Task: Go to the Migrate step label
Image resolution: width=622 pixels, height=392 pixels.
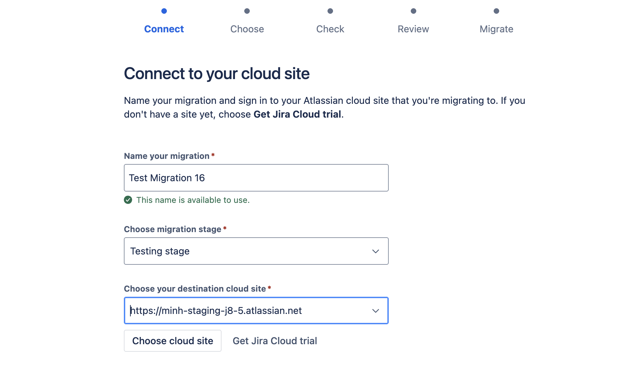Action: pos(496,29)
